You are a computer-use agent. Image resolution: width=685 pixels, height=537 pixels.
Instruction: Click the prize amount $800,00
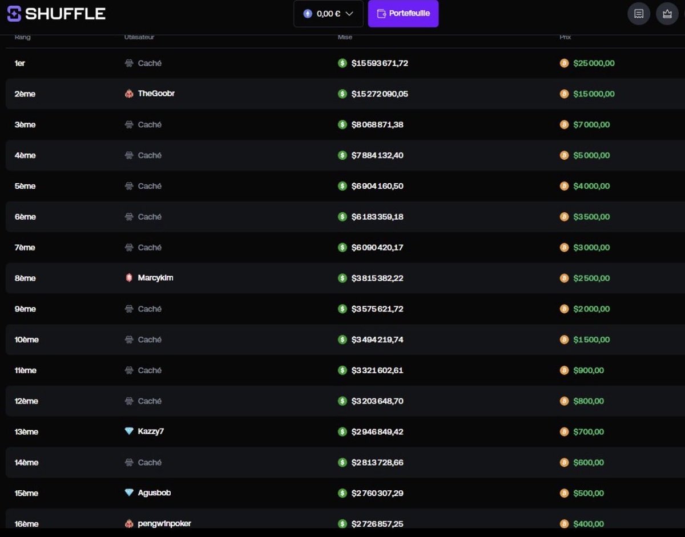pyautogui.click(x=589, y=401)
